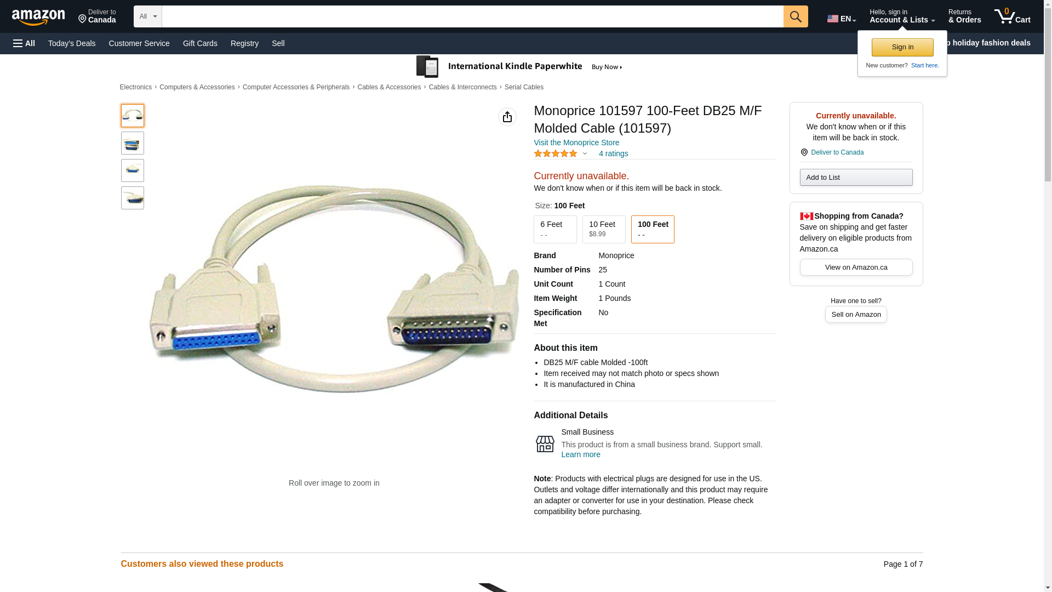
Task: Expand the Account & Lists dropdown
Action: pyautogui.click(x=902, y=16)
